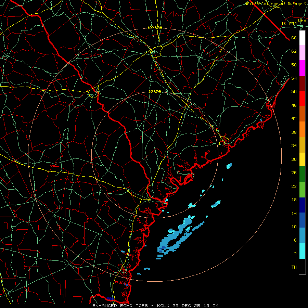This screenshot has width=308, height=308.
Task: Click the light pink 62 kft legend swatch
Action: (x=302, y=53)
